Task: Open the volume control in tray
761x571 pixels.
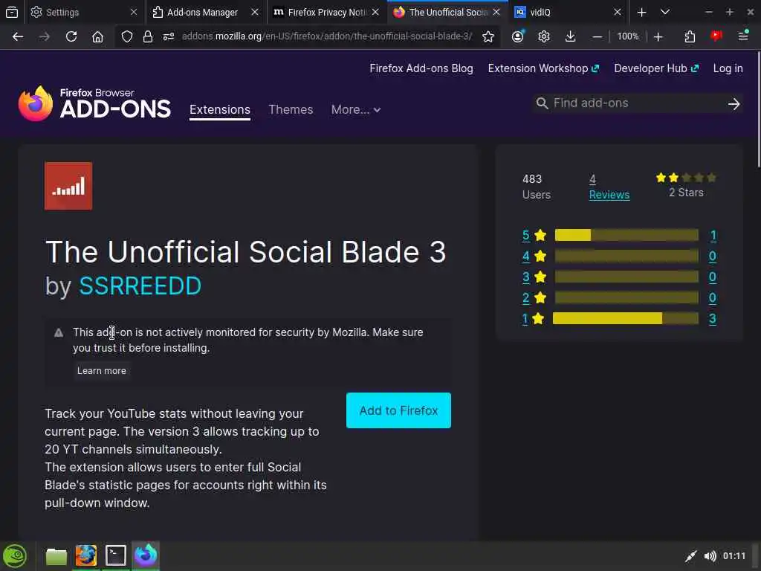Action: [710, 556]
